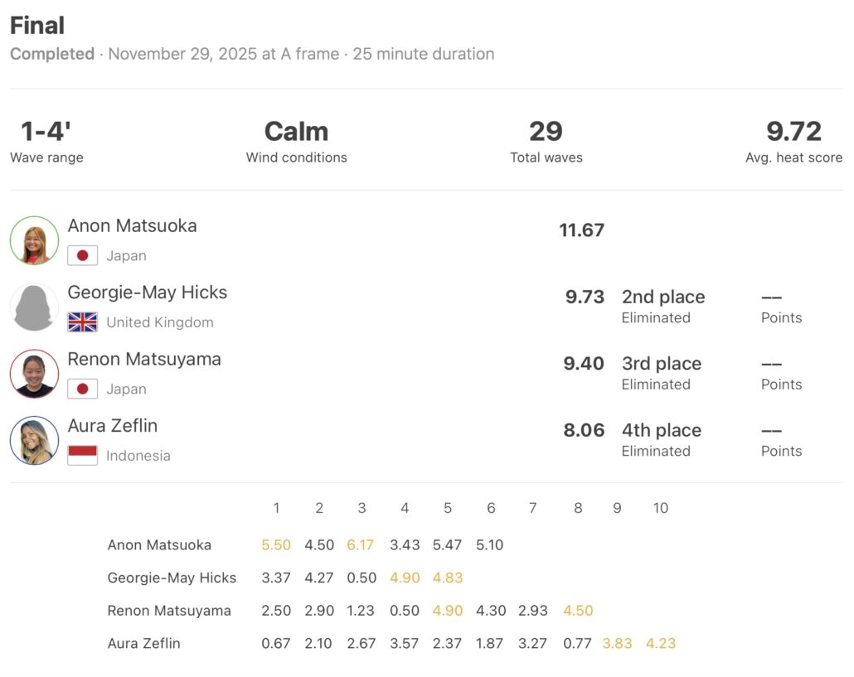
Task: Click the 29 total waves stat
Action: pyautogui.click(x=546, y=132)
